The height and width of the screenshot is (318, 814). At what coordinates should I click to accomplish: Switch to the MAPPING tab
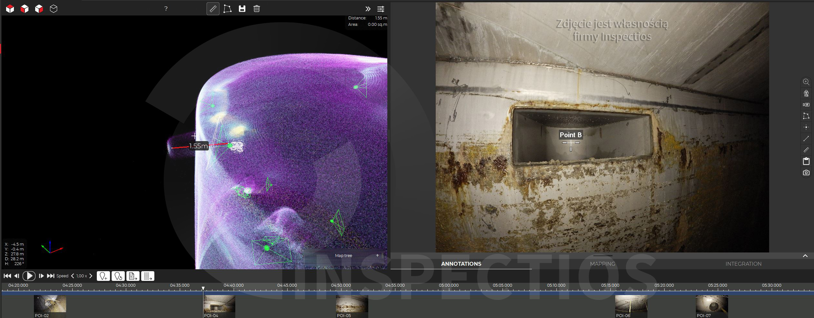pyautogui.click(x=603, y=264)
